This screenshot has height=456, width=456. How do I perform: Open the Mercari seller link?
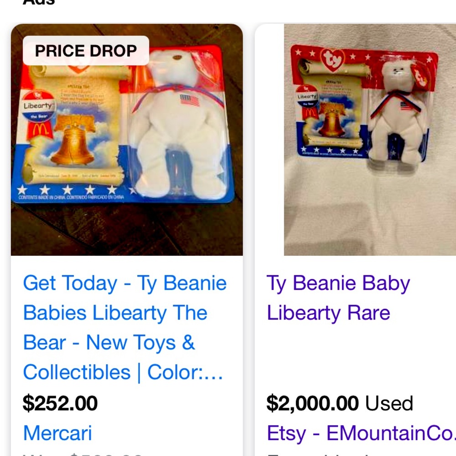click(57, 433)
